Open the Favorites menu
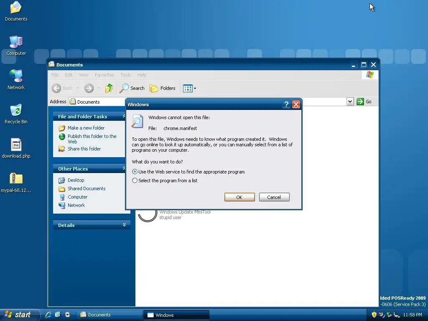Screen dimensions: 428x321 (104, 75)
